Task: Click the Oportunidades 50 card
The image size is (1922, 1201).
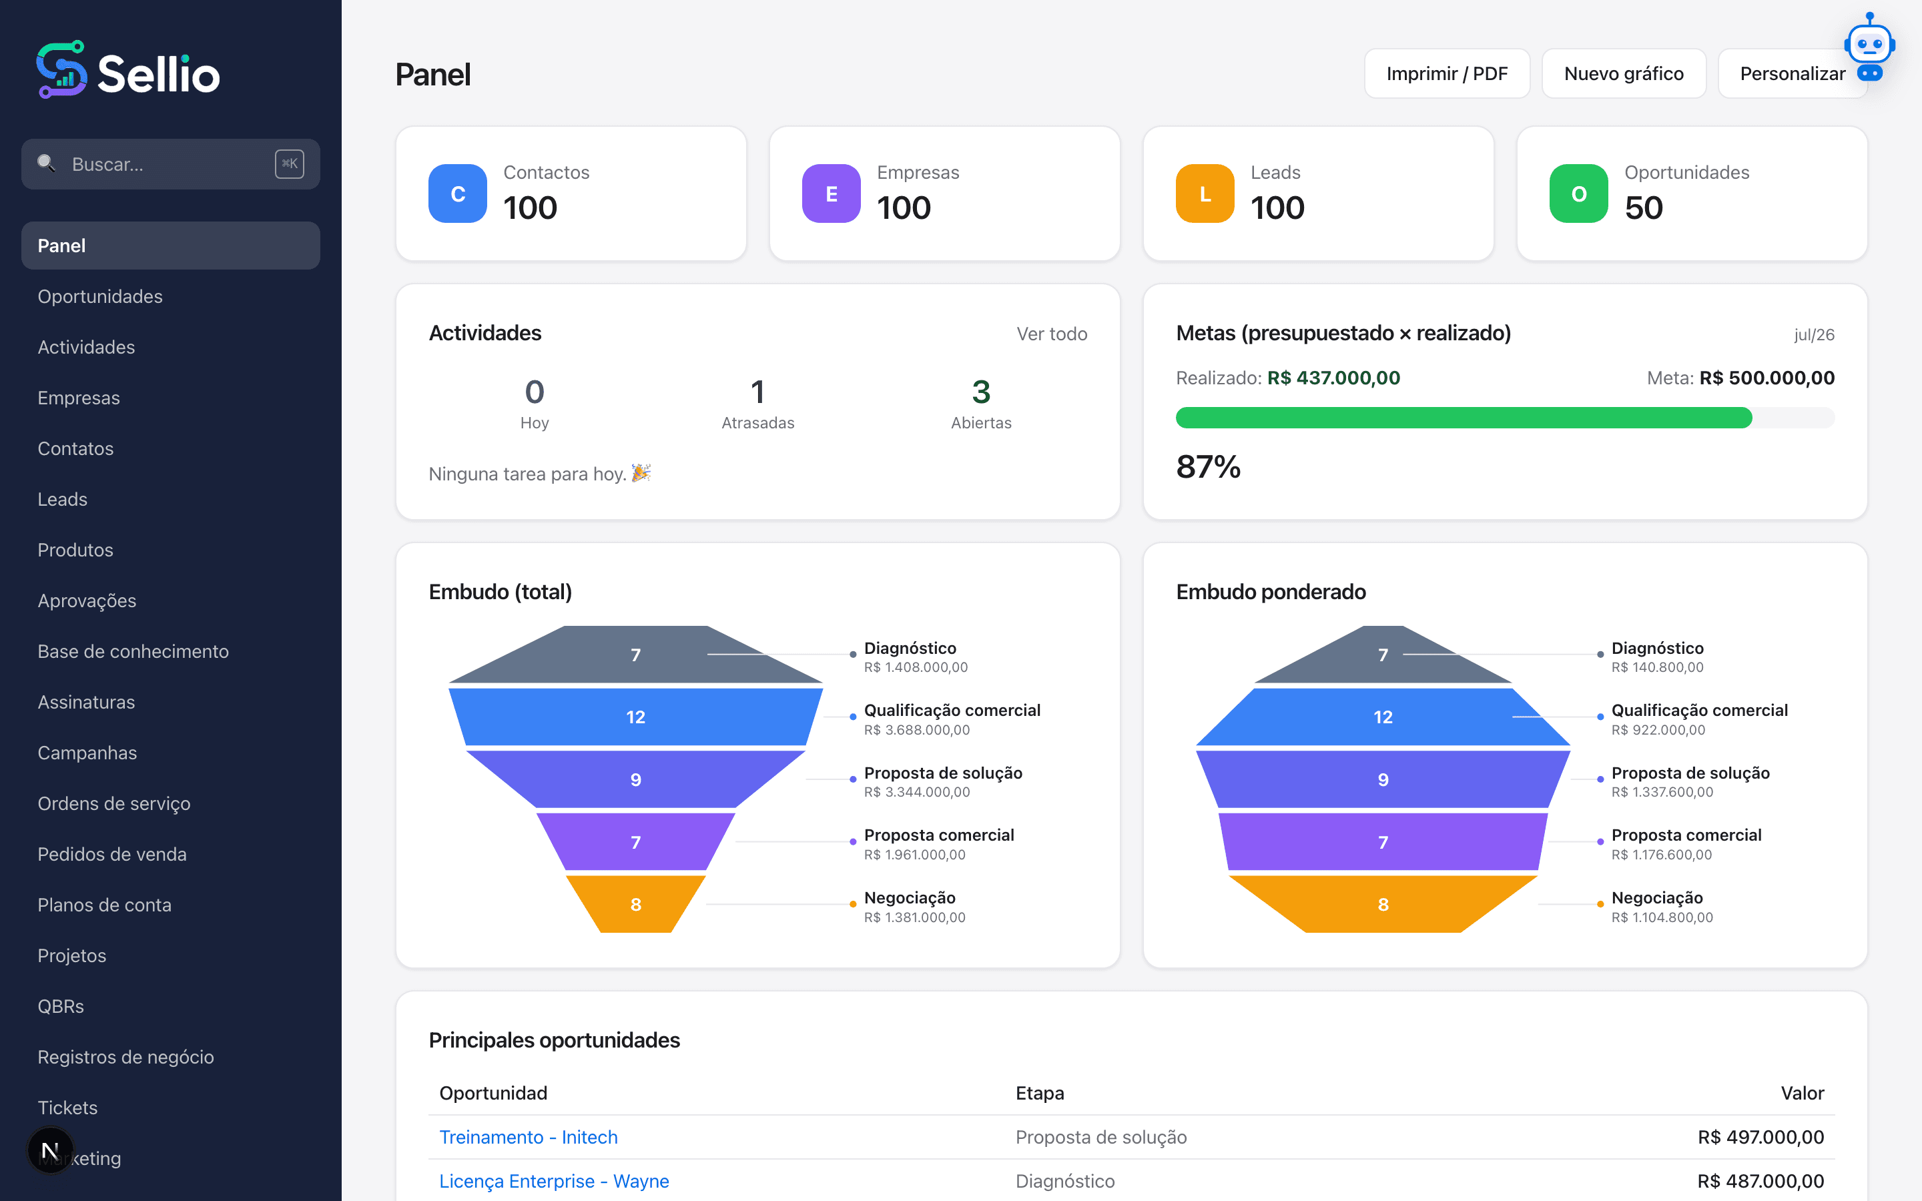Action: click(1692, 193)
